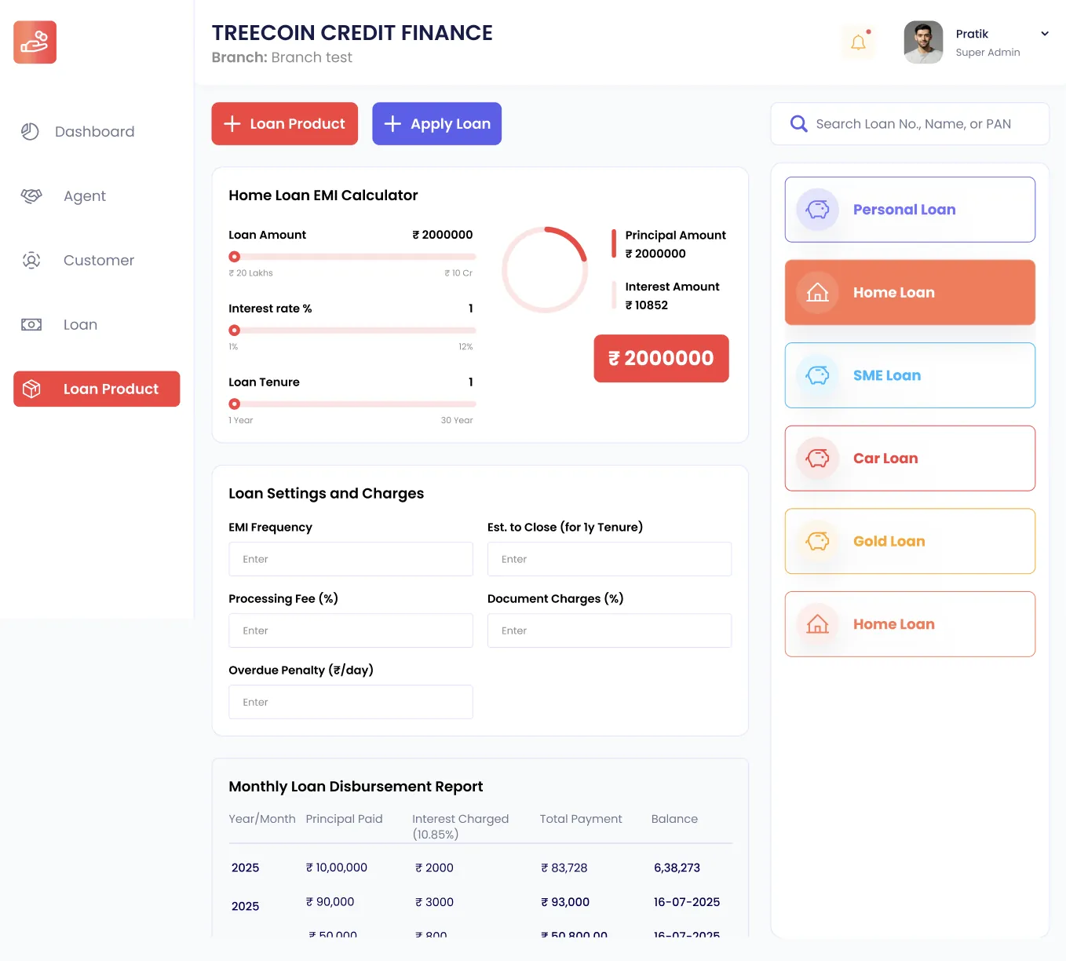1066x961 pixels.
Task: Click the ₹ 93,000 total payment cell
Action: [565, 903]
